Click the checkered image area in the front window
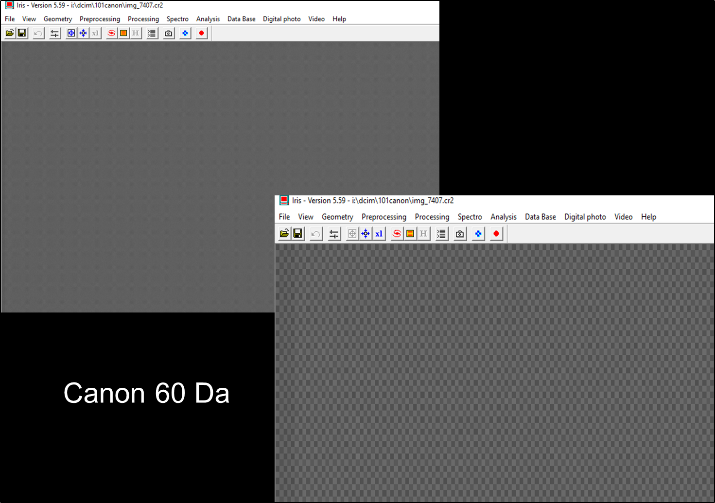The image size is (715, 503). pos(494,372)
